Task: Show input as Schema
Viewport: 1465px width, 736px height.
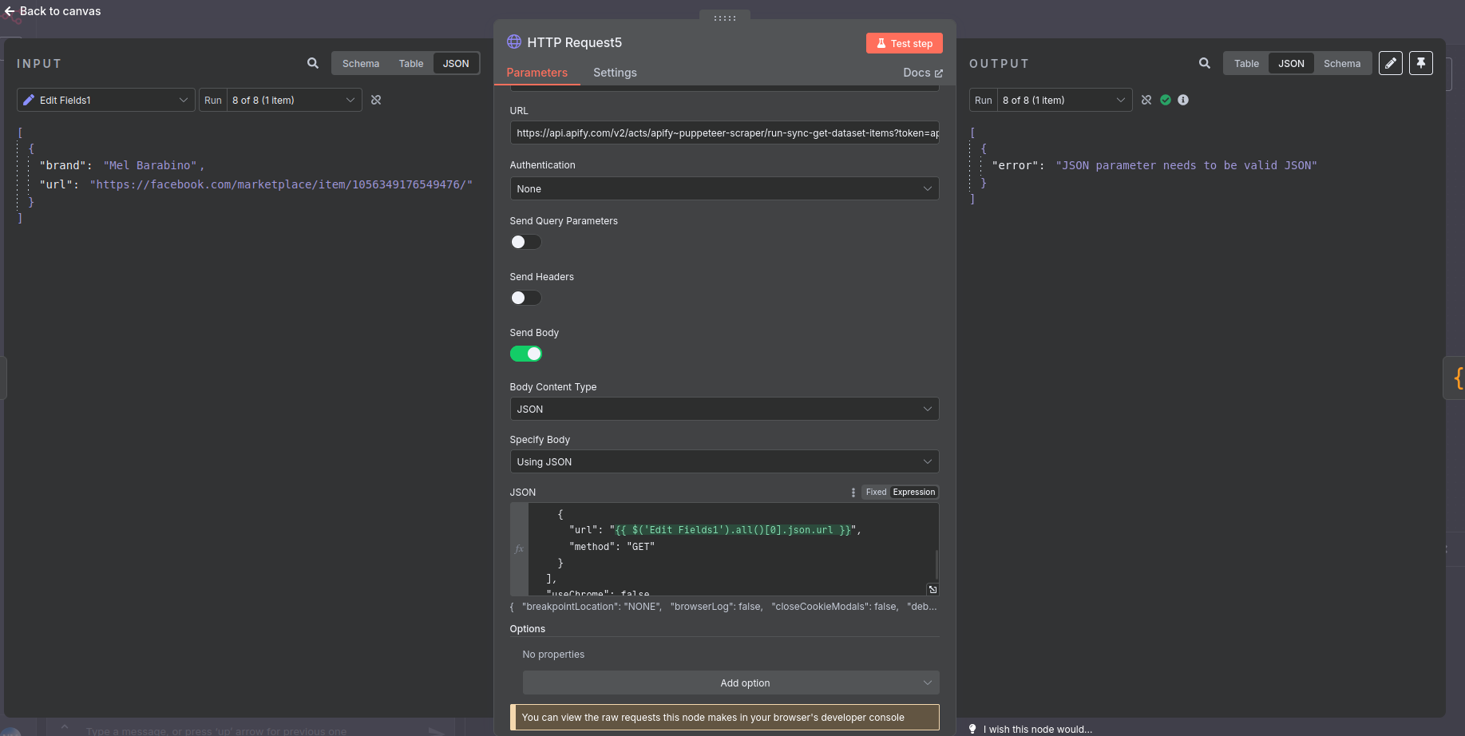Action: [361, 63]
